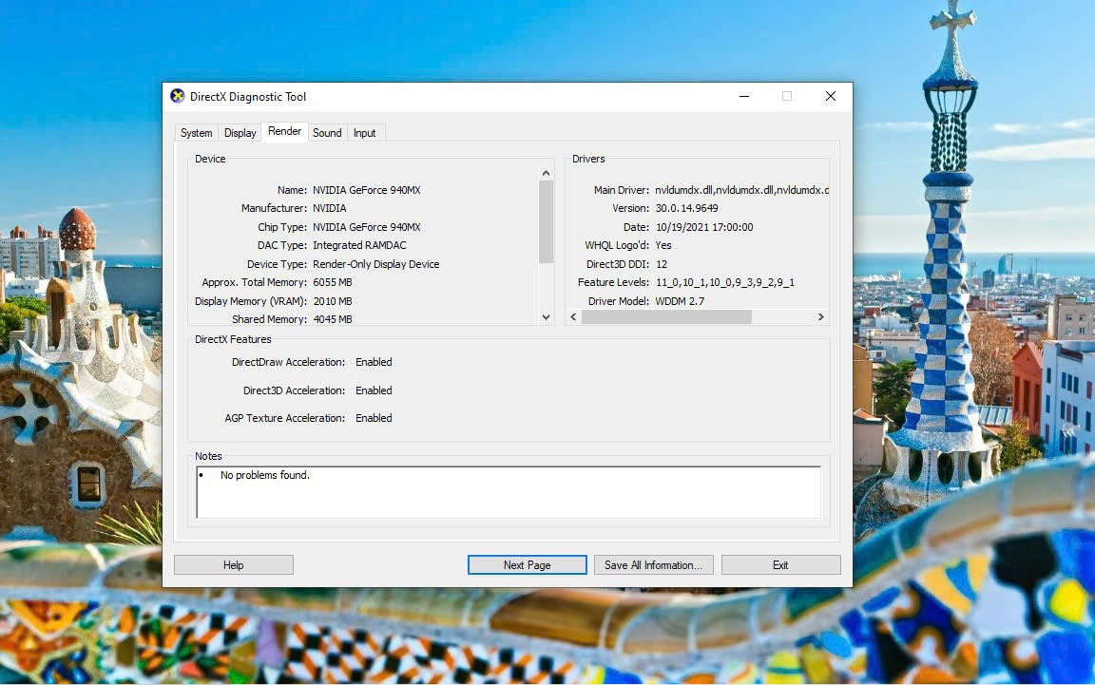
Task: Select the Render tab
Action: click(284, 132)
